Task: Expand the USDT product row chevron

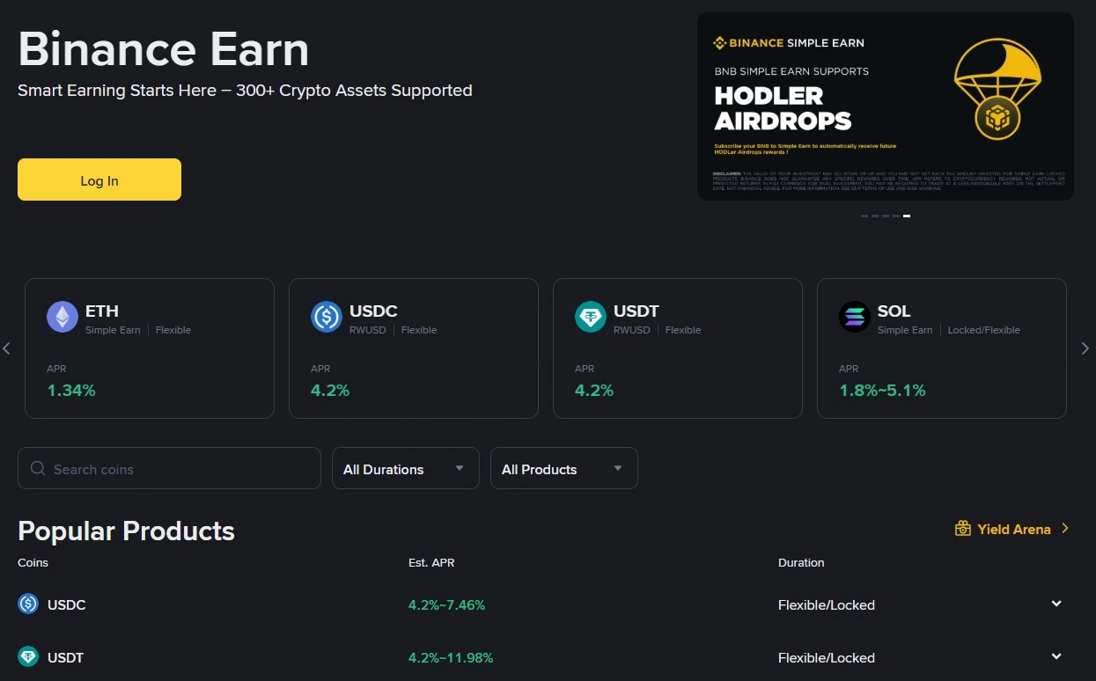Action: point(1056,656)
